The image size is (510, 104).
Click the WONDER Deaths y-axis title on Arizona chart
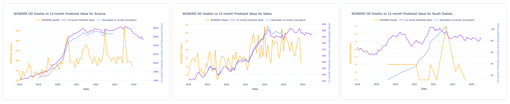tap(11, 53)
